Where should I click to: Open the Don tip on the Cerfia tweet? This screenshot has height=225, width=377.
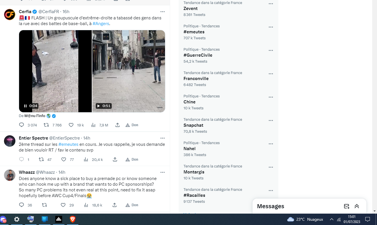132,125
